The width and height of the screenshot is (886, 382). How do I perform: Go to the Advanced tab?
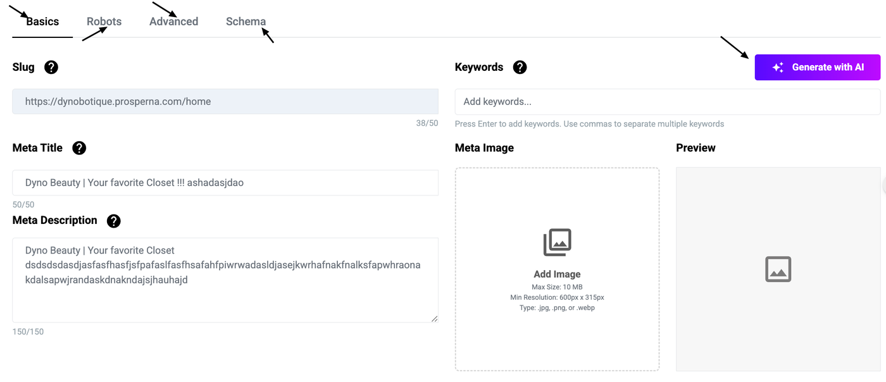pyautogui.click(x=173, y=22)
